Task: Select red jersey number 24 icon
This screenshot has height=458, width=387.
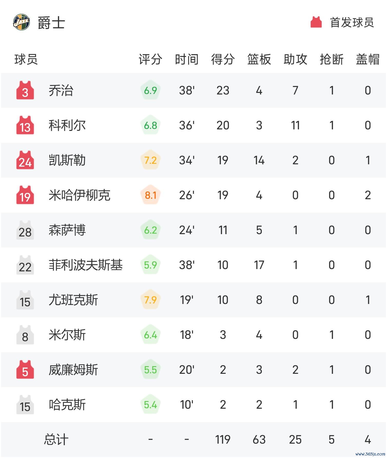Action: point(25,160)
